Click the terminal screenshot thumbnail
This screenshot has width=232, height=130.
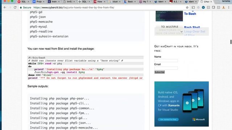(x=169, y=16)
